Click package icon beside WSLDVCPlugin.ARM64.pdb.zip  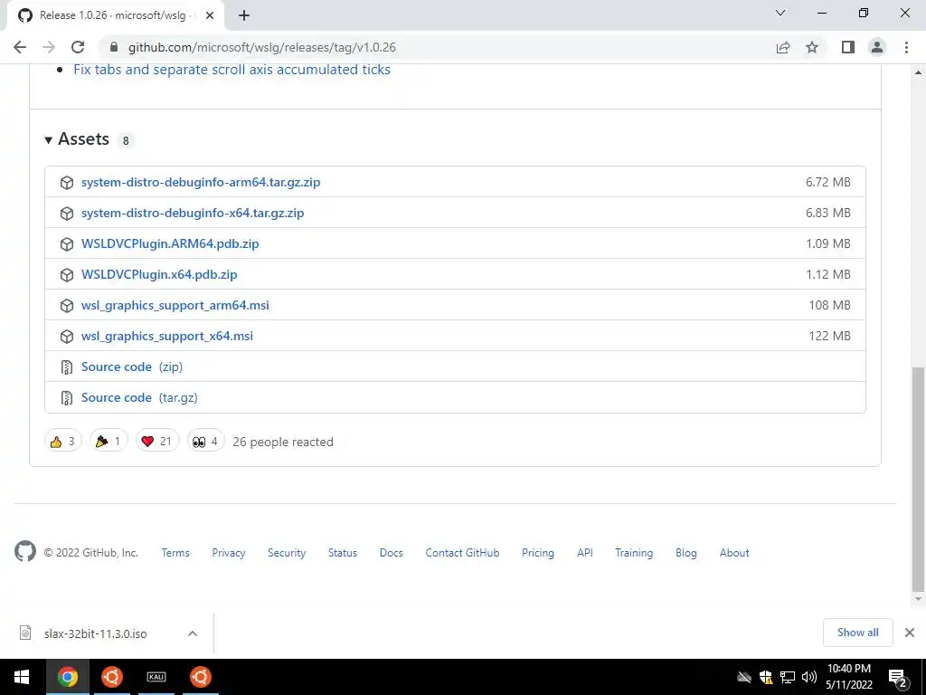tap(67, 244)
